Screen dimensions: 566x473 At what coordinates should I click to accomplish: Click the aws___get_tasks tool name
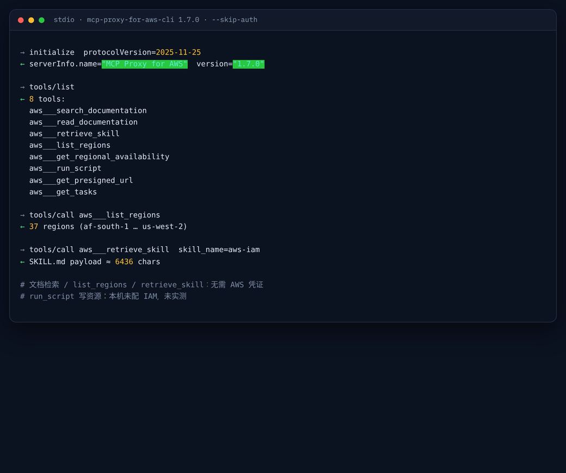click(x=63, y=192)
